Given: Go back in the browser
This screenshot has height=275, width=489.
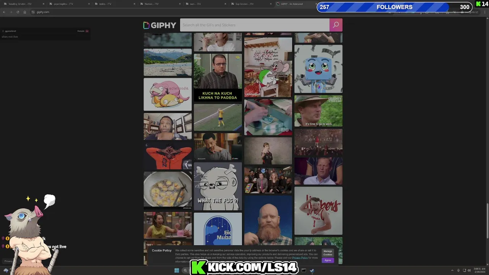Looking at the screenshot, I should [4, 12].
